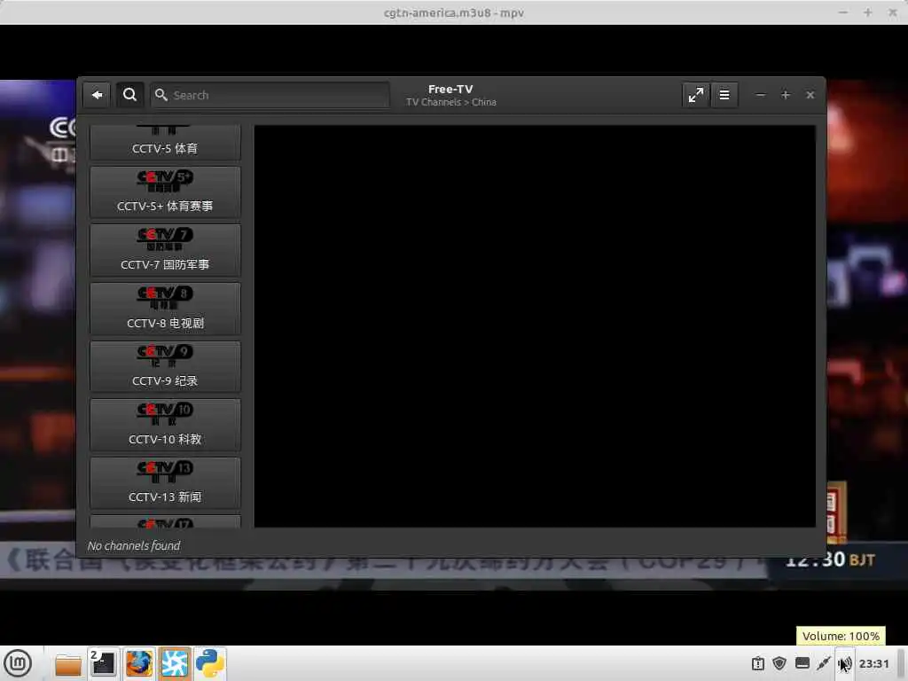
Task: Toggle the search magnifier button in Free-TV
Action: [129, 95]
